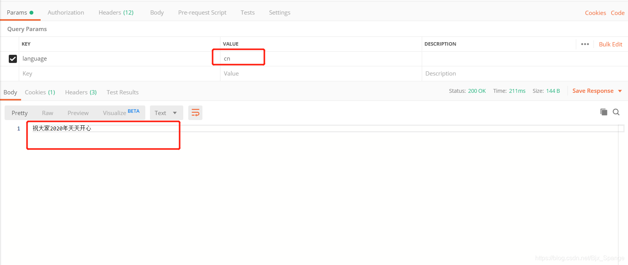Copy response body with the copy icon
Viewport: 628px width, 265px height.
tap(604, 112)
